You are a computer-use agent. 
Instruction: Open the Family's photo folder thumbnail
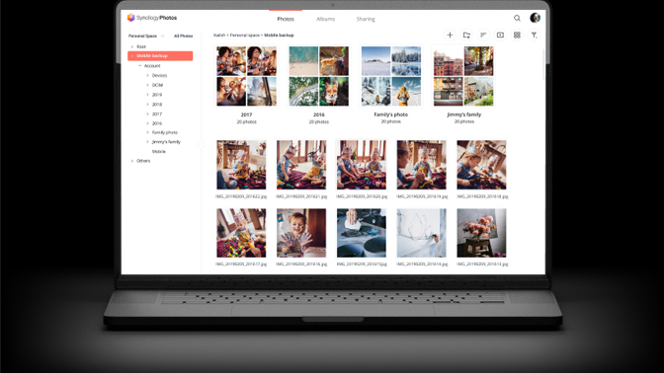click(x=391, y=76)
